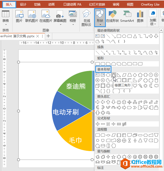Image resolution: width=164 pixels, height=171 pixels.
Task: Insert the crescent moon shape
Action: click(x=151, y=86)
